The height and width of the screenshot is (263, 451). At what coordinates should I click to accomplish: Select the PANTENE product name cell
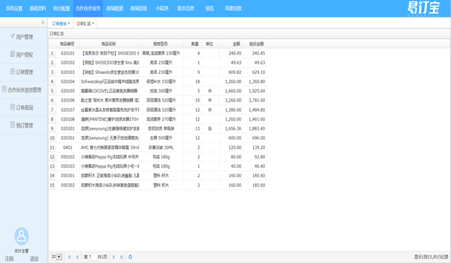[110, 119]
